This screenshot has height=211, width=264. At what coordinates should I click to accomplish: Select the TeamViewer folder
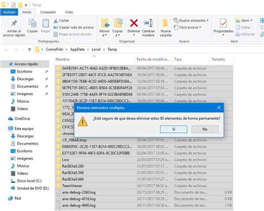point(144,186)
